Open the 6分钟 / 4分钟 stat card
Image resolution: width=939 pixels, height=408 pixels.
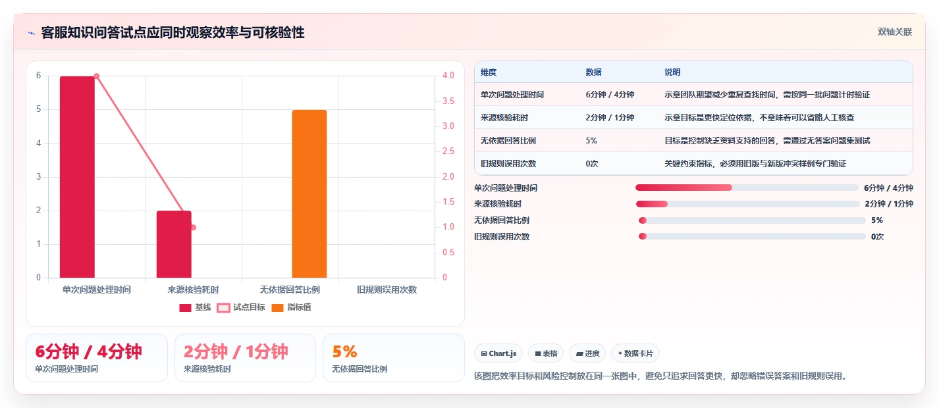(x=97, y=358)
